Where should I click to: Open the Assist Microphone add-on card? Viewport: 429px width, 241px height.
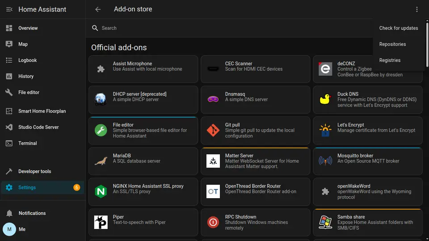coord(143,69)
